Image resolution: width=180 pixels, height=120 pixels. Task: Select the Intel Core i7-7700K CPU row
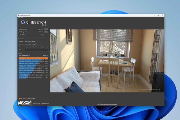(33, 63)
